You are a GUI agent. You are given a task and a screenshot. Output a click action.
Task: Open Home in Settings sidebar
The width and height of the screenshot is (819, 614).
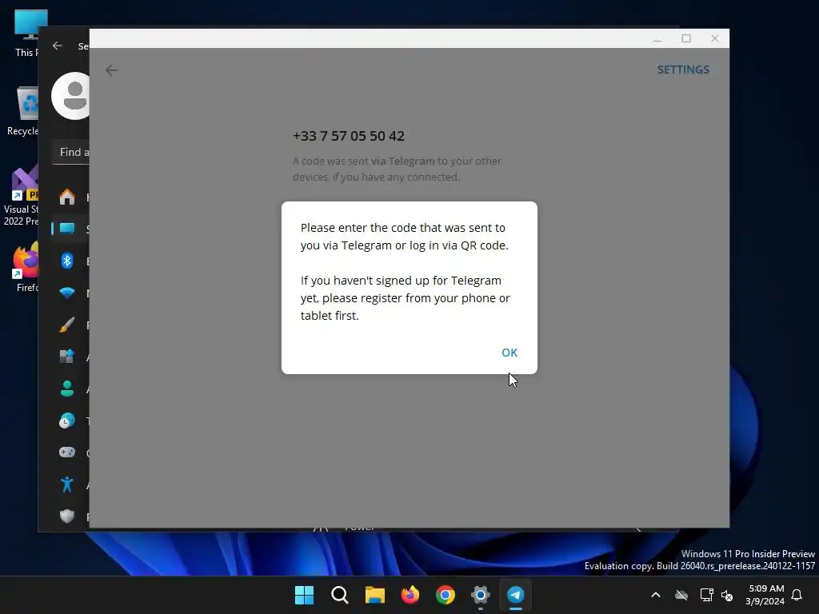click(67, 197)
